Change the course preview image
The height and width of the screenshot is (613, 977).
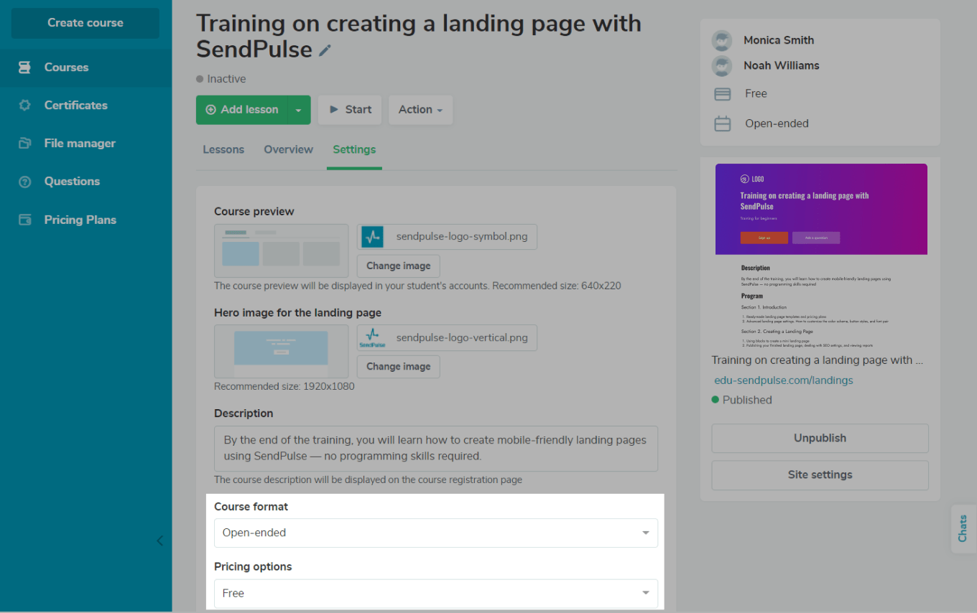click(x=398, y=266)
